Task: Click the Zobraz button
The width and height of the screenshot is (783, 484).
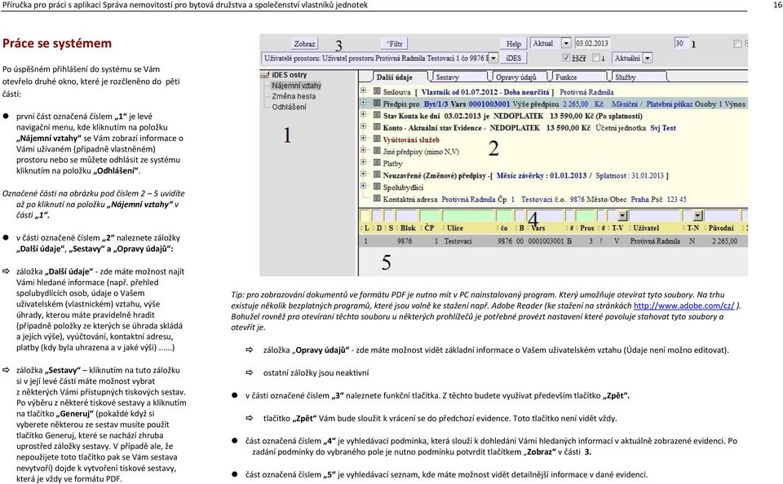Action: coord(304,44)
